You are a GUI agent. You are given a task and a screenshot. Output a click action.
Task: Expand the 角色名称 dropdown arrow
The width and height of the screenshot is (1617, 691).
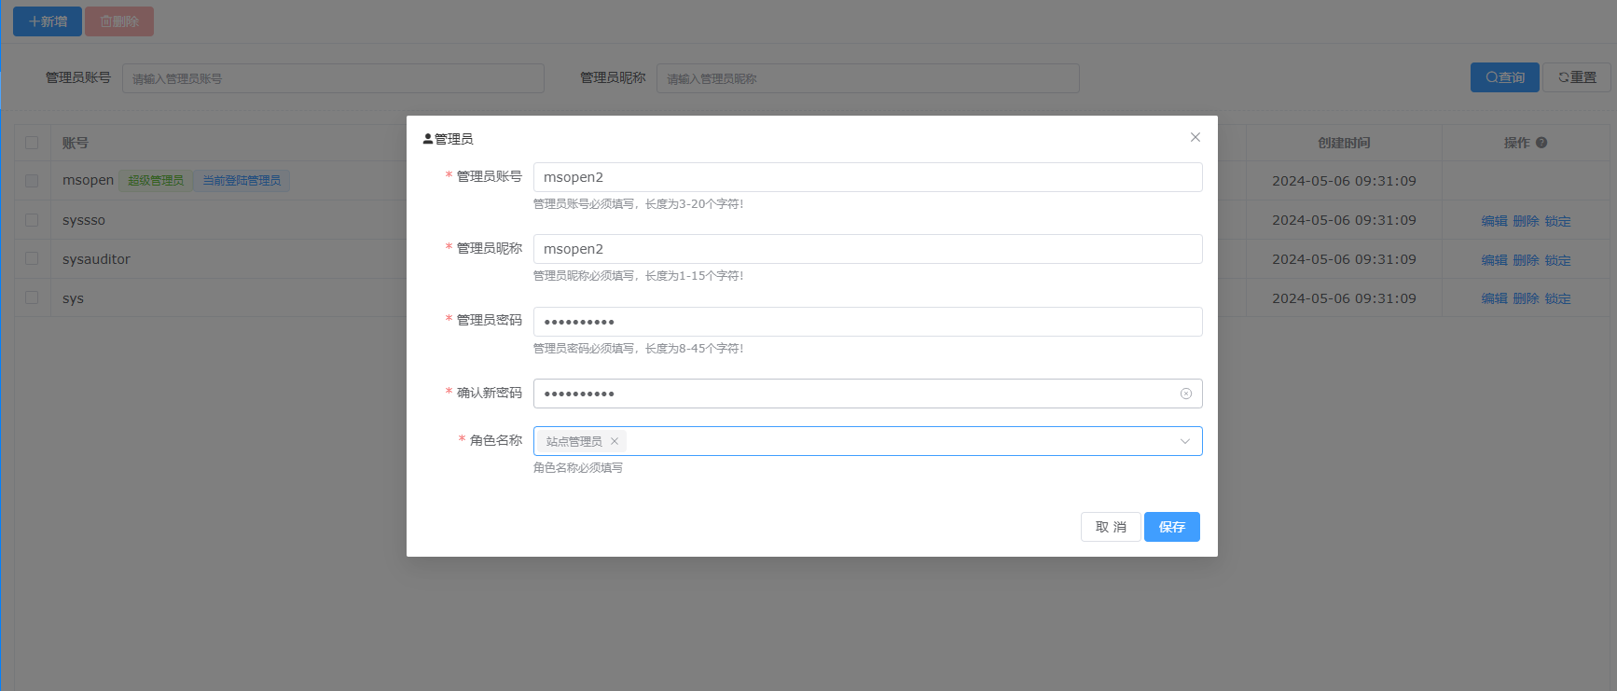pyautogui.click(x=1184, y=441)
